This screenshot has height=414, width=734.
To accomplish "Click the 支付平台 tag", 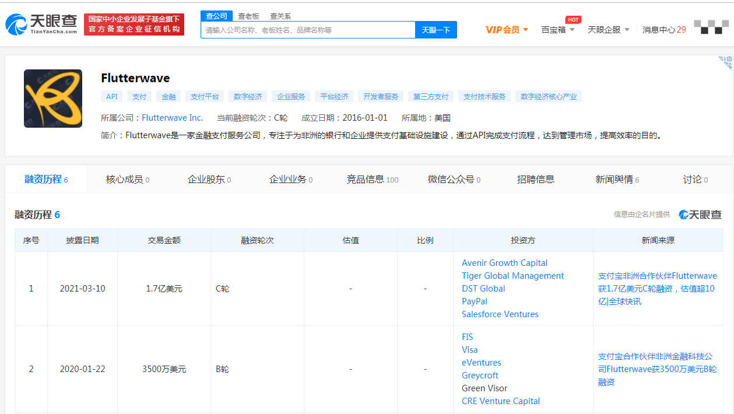I will (x=205, y=97).
